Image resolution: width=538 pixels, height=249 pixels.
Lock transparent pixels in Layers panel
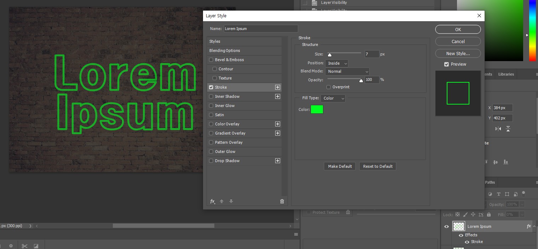click(457, 214)
